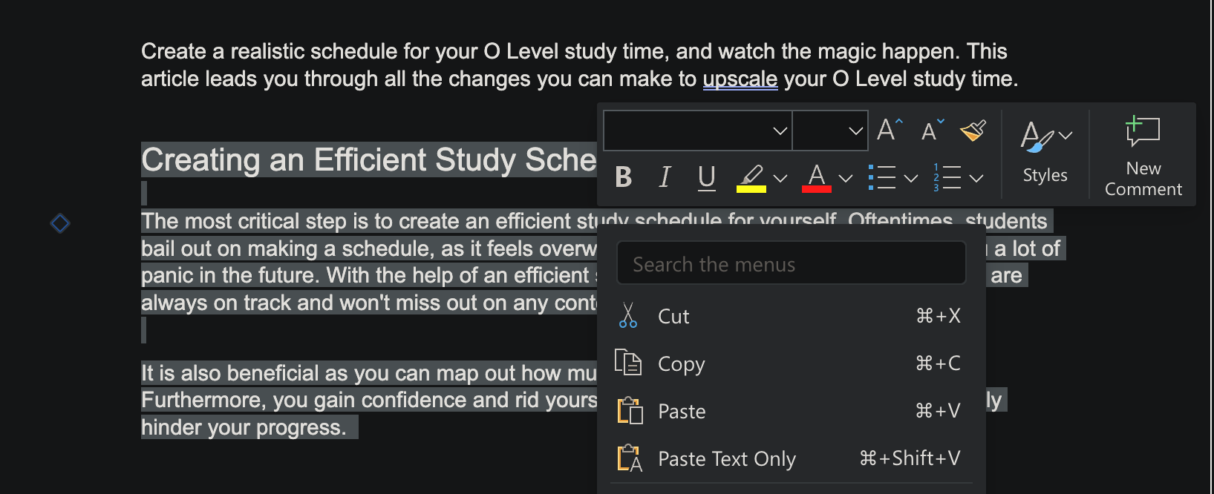The width and height of the screenshot is (1214, 494).
Task: Open the Styles gallery
Action: click(1045, 152)
